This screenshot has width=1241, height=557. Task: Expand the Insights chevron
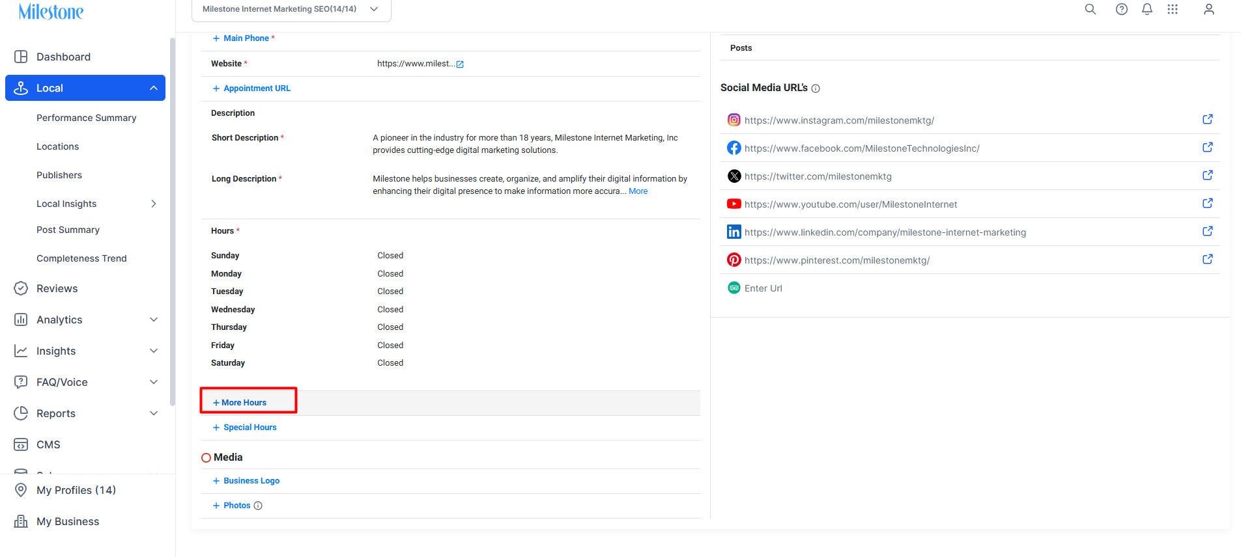[x=154, y=351]
